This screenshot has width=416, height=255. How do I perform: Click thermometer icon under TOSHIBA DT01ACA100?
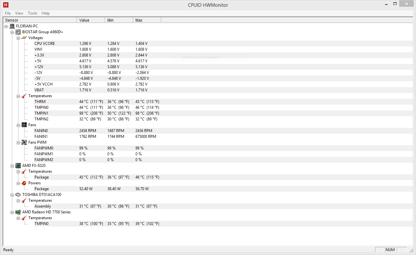coord(24,200)
